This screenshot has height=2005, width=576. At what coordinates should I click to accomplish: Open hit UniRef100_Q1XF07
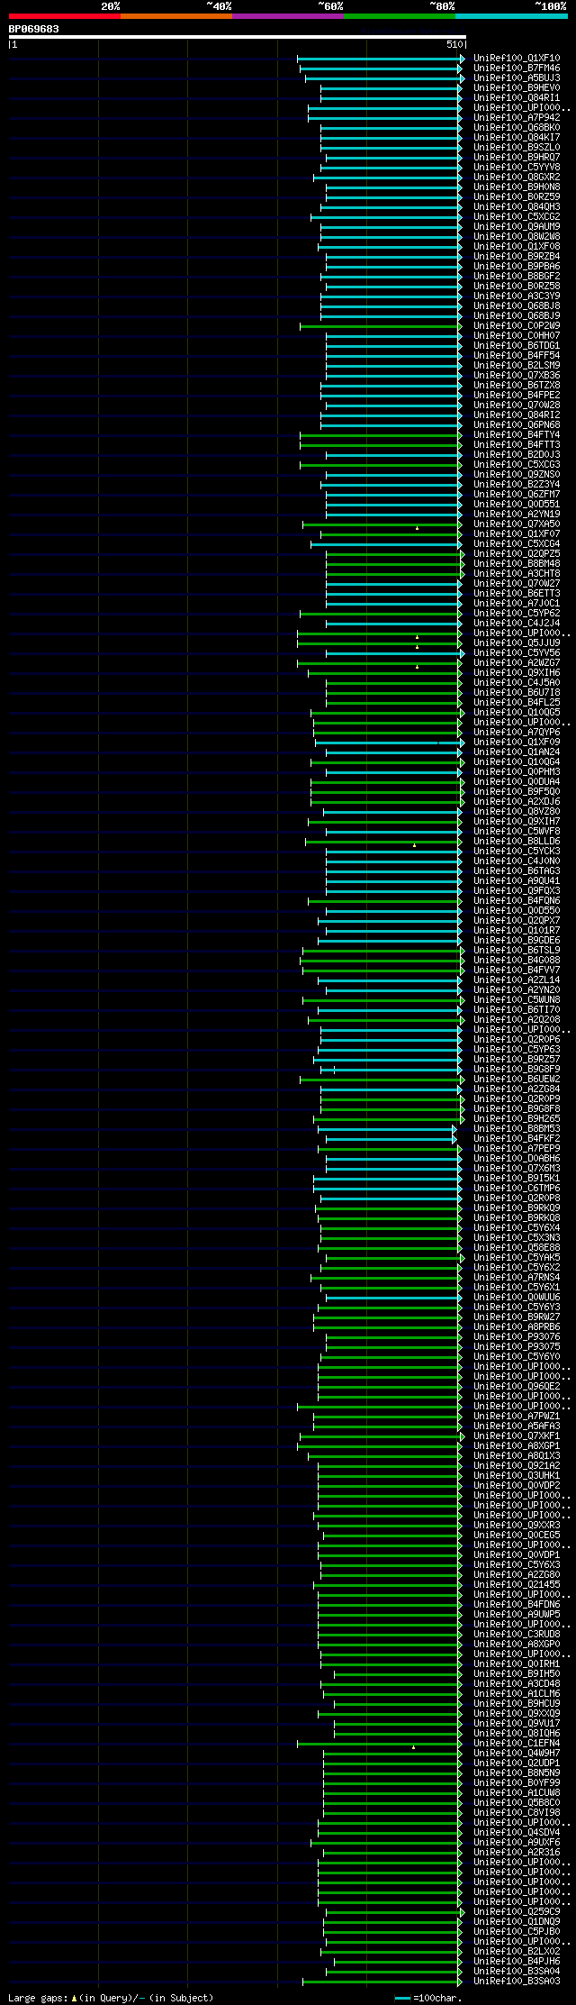(x=517, y=534)
